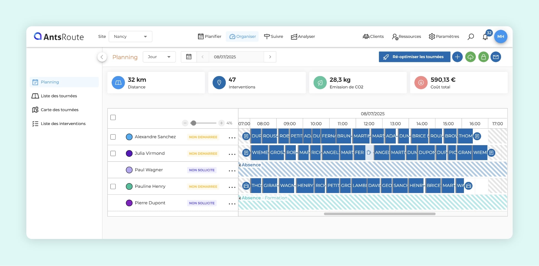This screenshot has height=266, width=539.
Task: Open Carte des tournées sidebar link
Action: click(55, 110)
